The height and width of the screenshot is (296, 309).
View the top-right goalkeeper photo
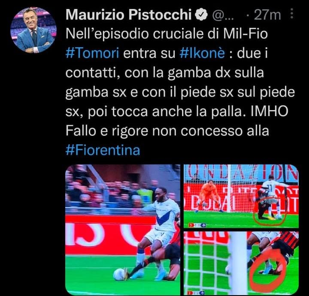[241, 196]
